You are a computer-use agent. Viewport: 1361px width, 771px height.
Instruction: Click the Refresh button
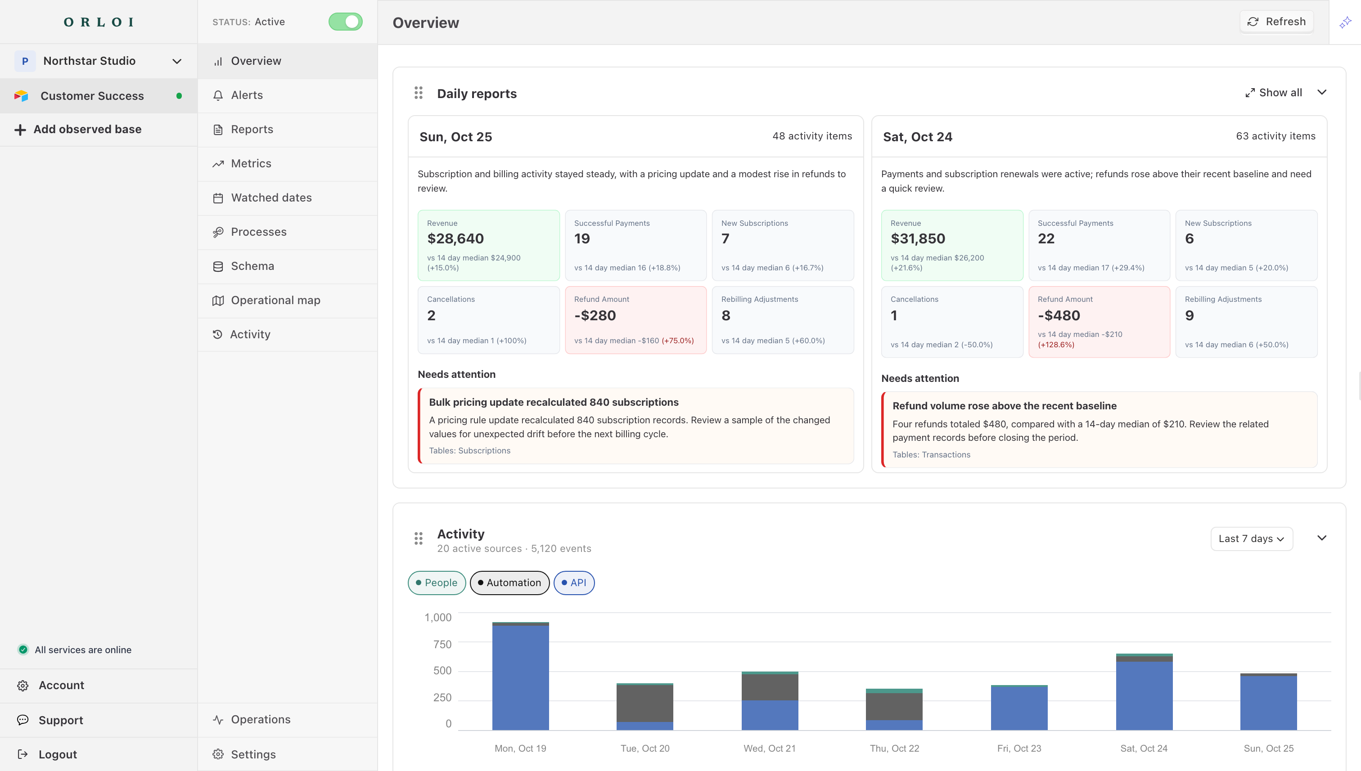(1276, 22)
